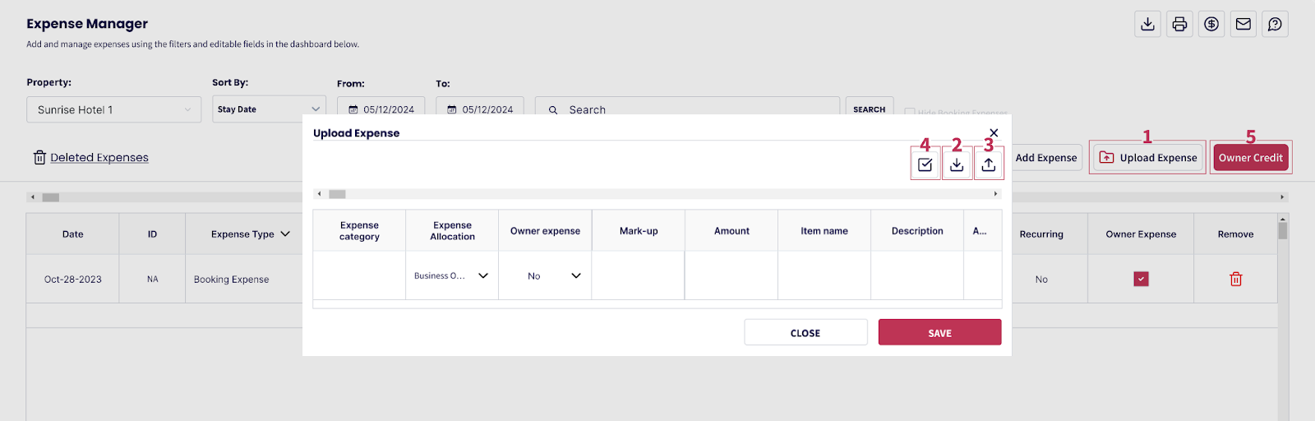Delete expense row using red trash icon

[x=1235, y=279]
